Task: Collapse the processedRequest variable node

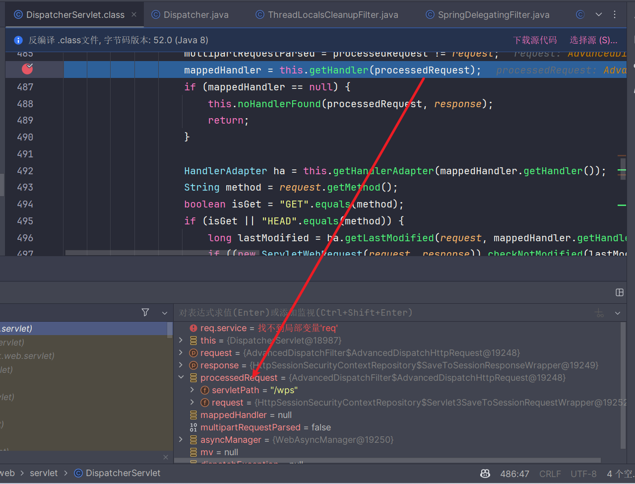Action: click(x=182, y=378)
